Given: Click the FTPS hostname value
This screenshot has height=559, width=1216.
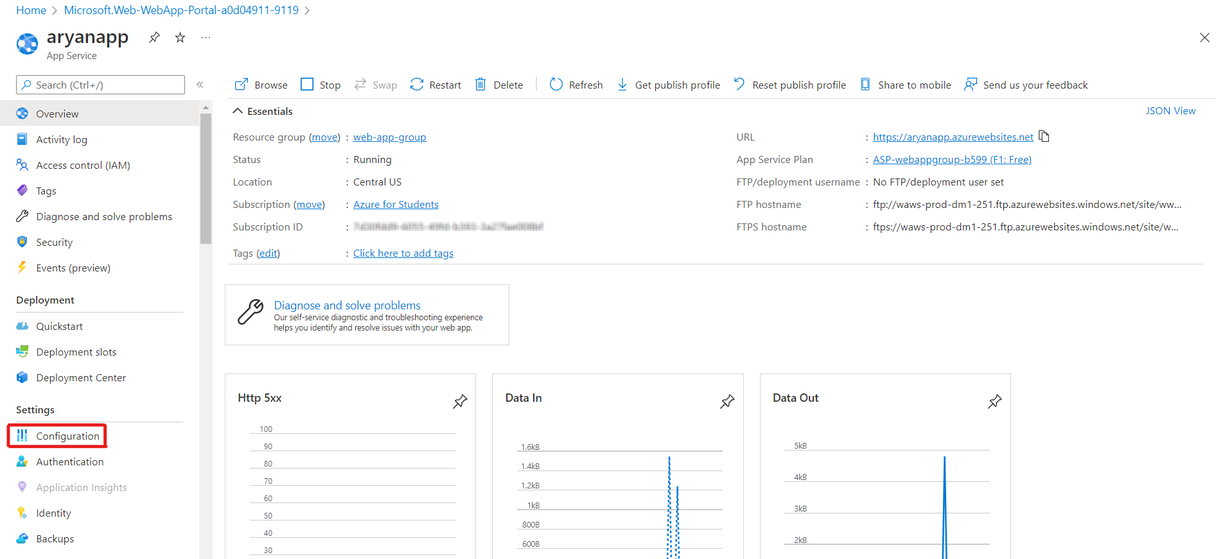Looking at the screenshot, I should point(1026,227).
